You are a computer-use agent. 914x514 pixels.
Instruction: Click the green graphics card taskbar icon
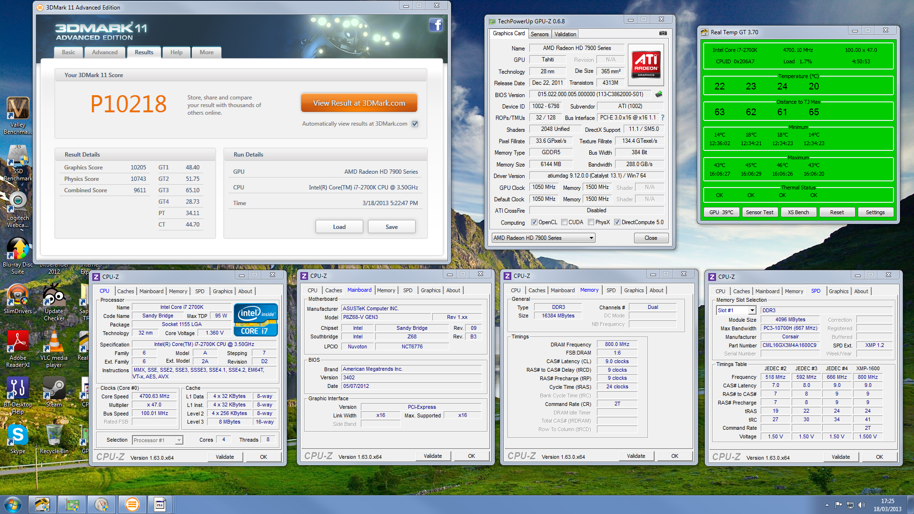(x=72, y=504)
